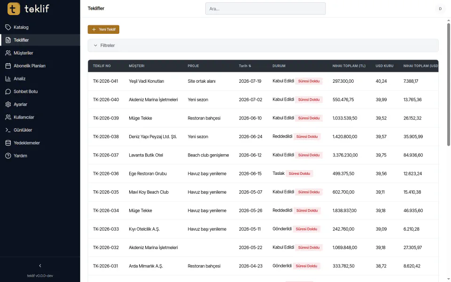
Task: Collapse the sidebar with the left chevron
Action: (40, 266)
